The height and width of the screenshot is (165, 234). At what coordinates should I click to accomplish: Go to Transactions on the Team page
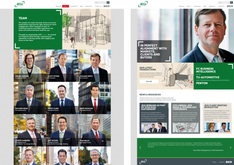point(74,6)
